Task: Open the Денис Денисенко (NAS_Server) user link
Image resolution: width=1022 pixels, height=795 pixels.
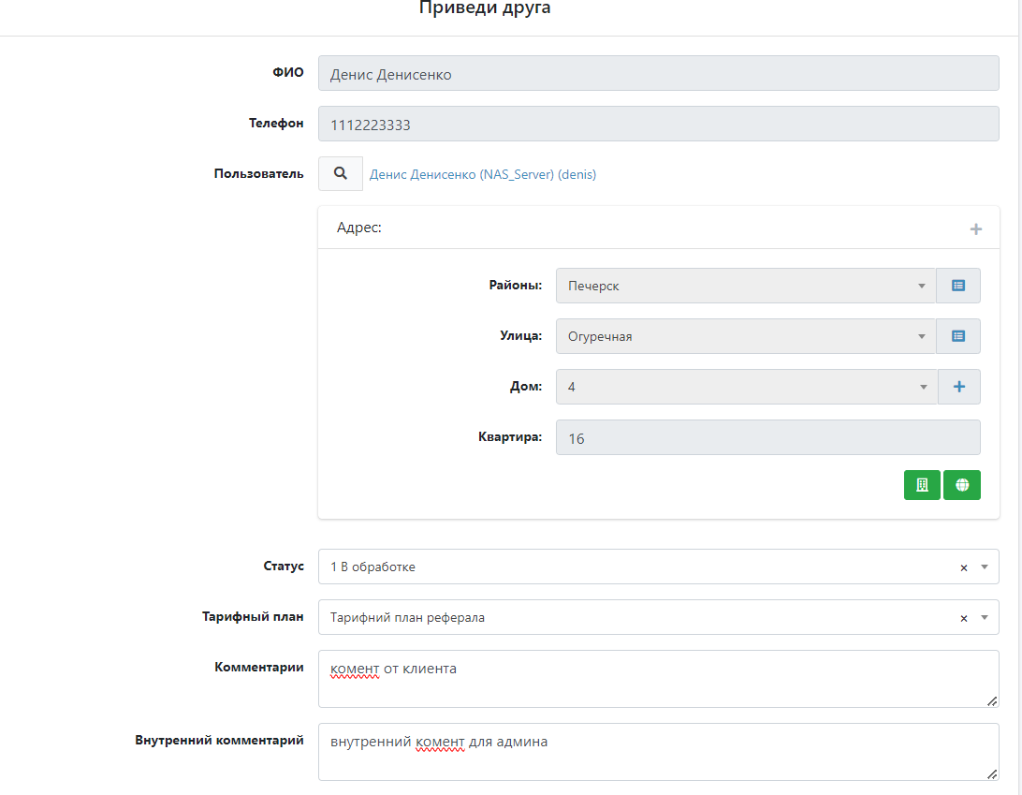Action: (x=483, y=174)
